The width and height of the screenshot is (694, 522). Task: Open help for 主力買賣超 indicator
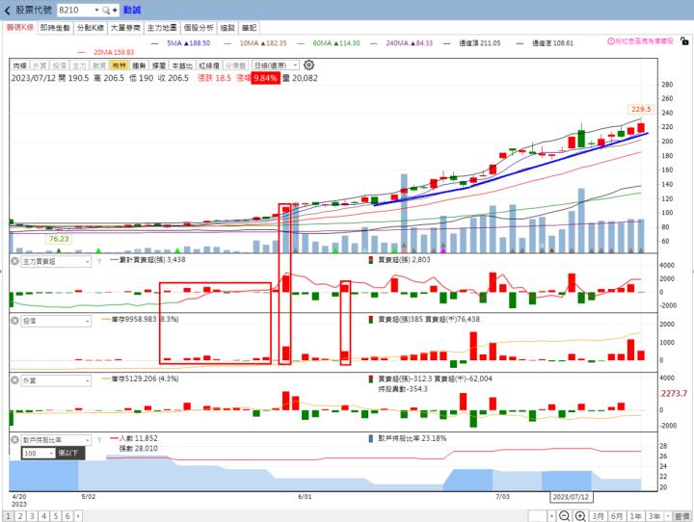click(x=99, y=261)
